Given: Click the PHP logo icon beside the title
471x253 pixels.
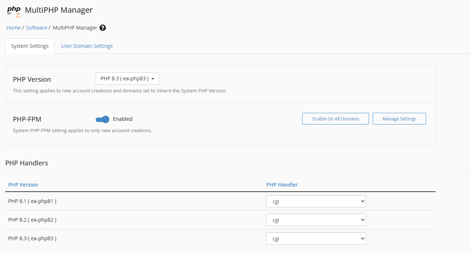Looking at the screenshot, I should pyautogui.click(x=14, y=11).
